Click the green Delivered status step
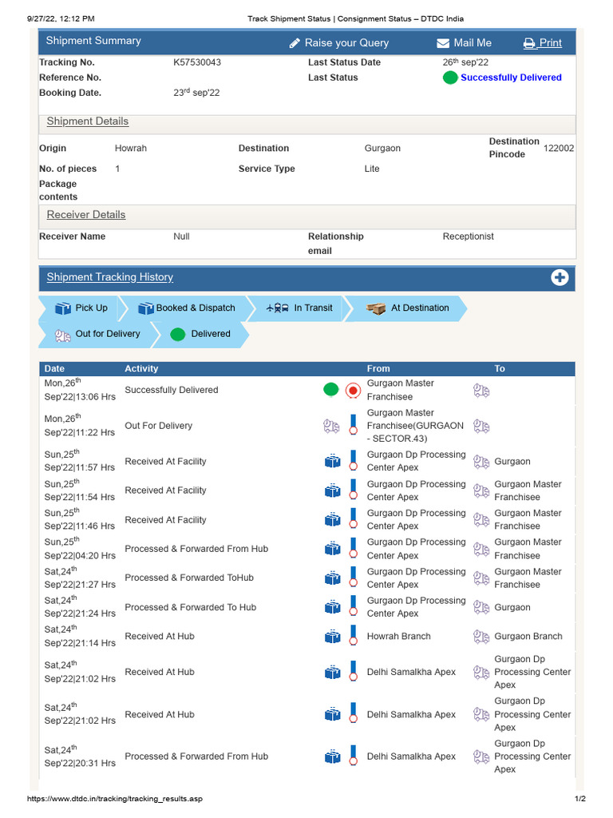Image resolution: width=613 pixels, height=818 pixels. (200, 334)
